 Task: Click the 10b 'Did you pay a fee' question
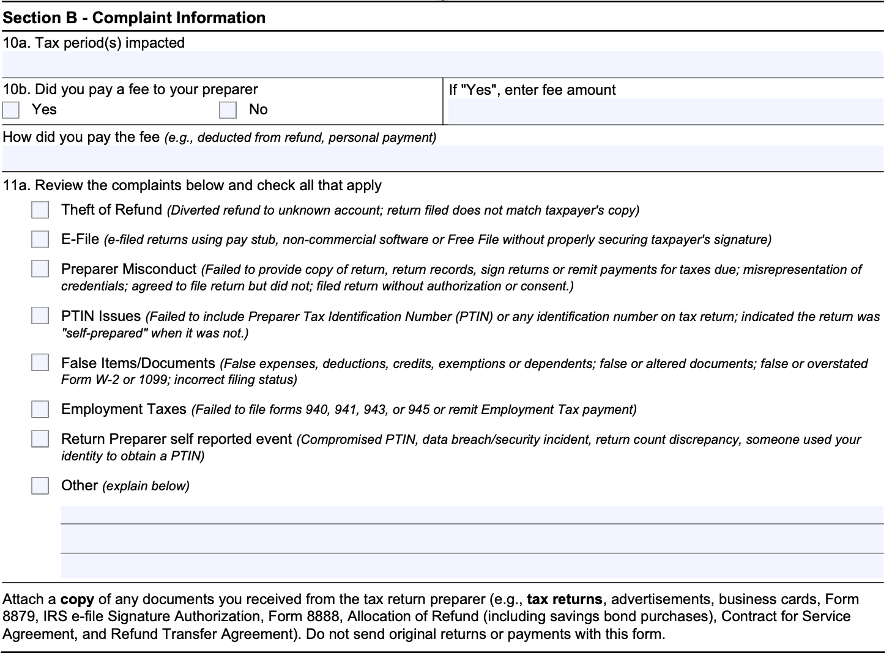click(x=130, y=89)
